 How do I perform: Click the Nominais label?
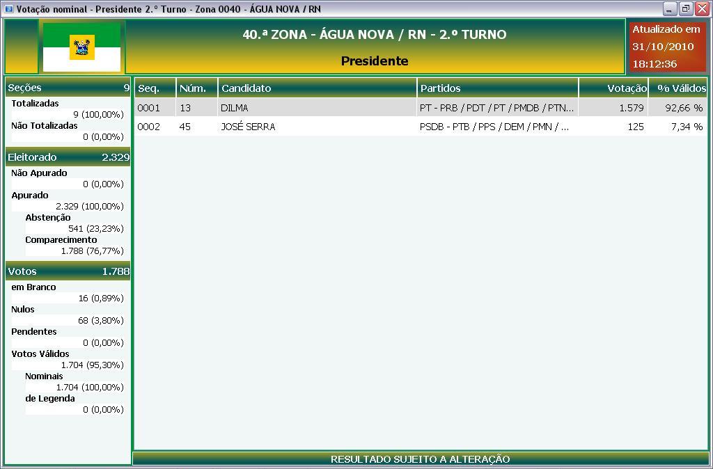[x=44, y=376]
